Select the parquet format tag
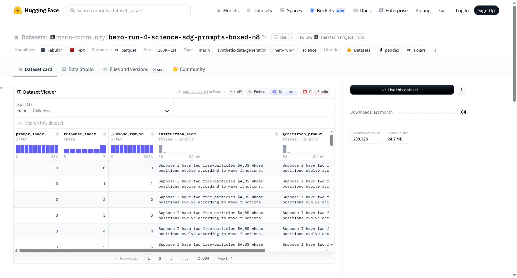 tap(125, 50)
